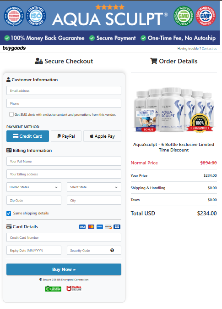Image resolution: width=222 pixels, height=309 pixels.
Task: Choose PayPal as payment method
Action: click(x=66, y=136)
